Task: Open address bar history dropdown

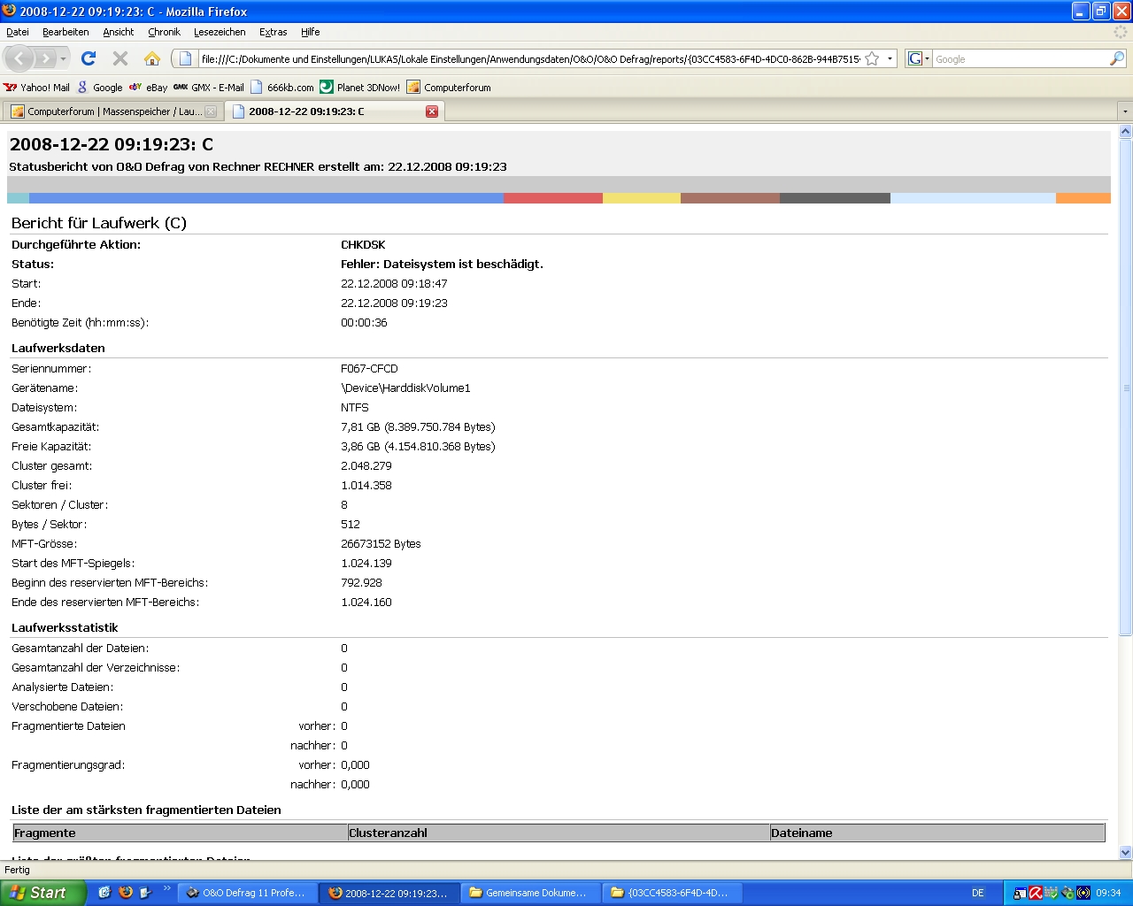Action: 890,59
